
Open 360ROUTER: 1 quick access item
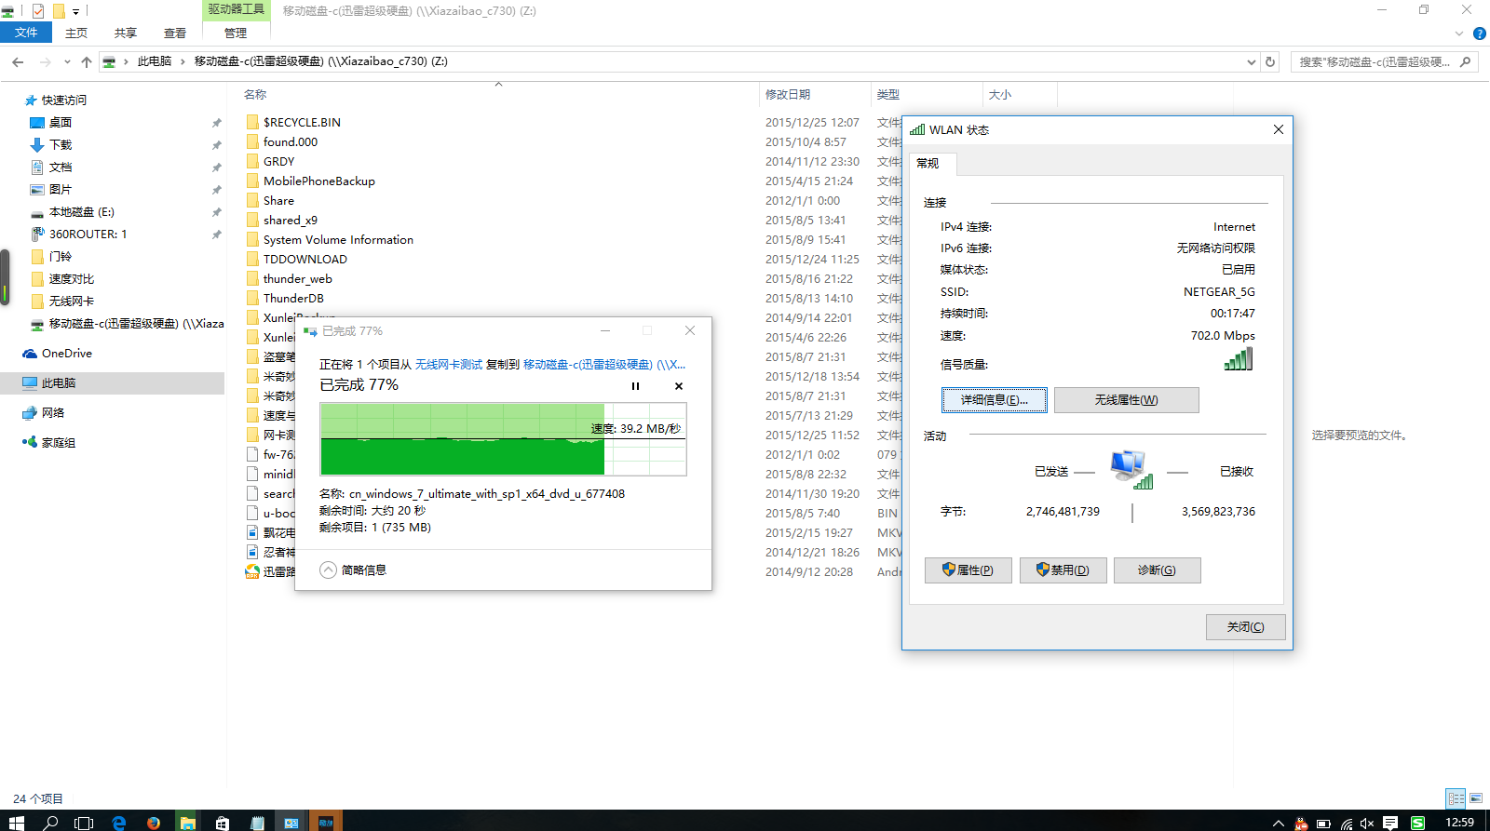coord(88,235)
